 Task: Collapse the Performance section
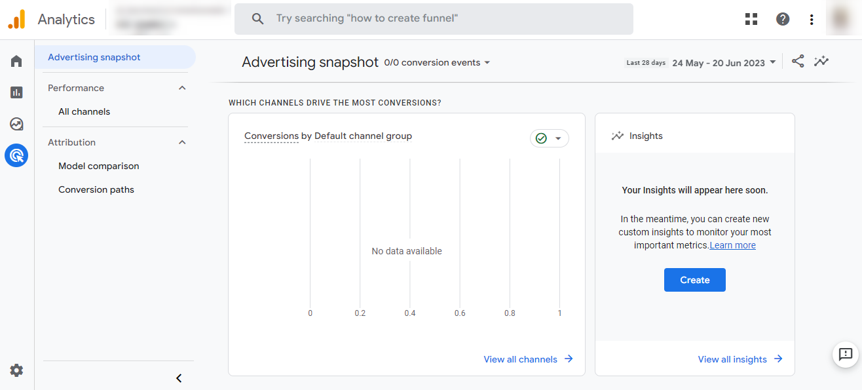click(182, 88)
